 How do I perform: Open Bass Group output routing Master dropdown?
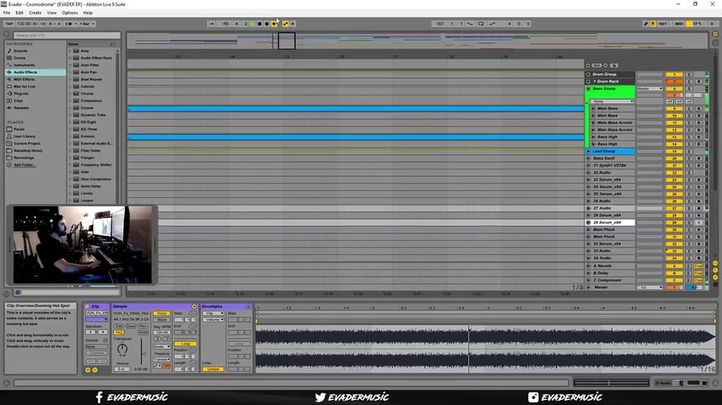tap(649, 88)
